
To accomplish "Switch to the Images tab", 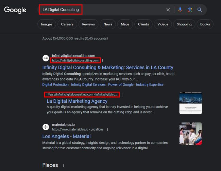I will tap(47, 24).
